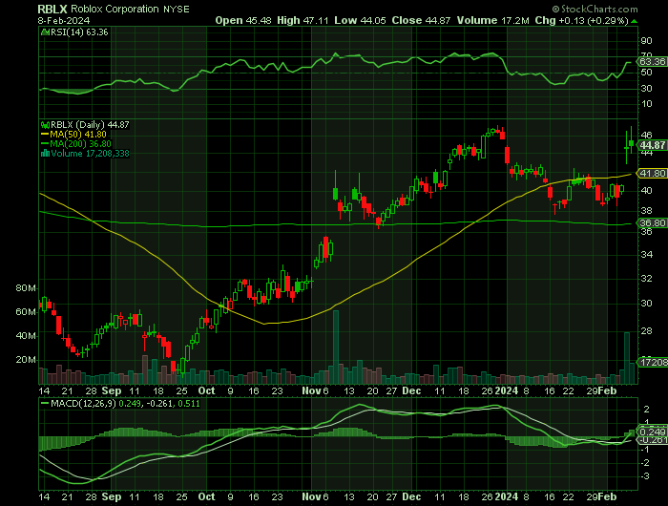The height and width of the screenshot is (506, 668).
Task: Click the candlestick icon before RBLX (Daily)
Action: tap(45, 125)
